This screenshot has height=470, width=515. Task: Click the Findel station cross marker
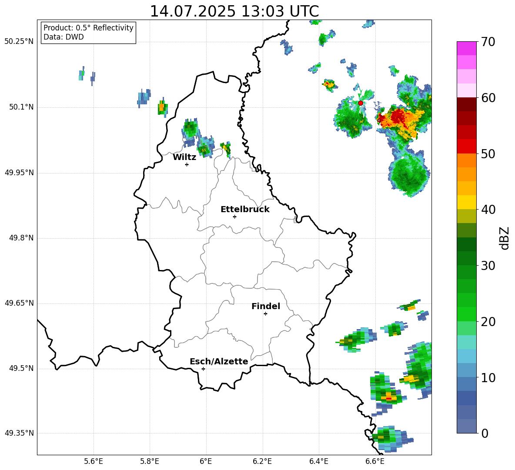265,314
